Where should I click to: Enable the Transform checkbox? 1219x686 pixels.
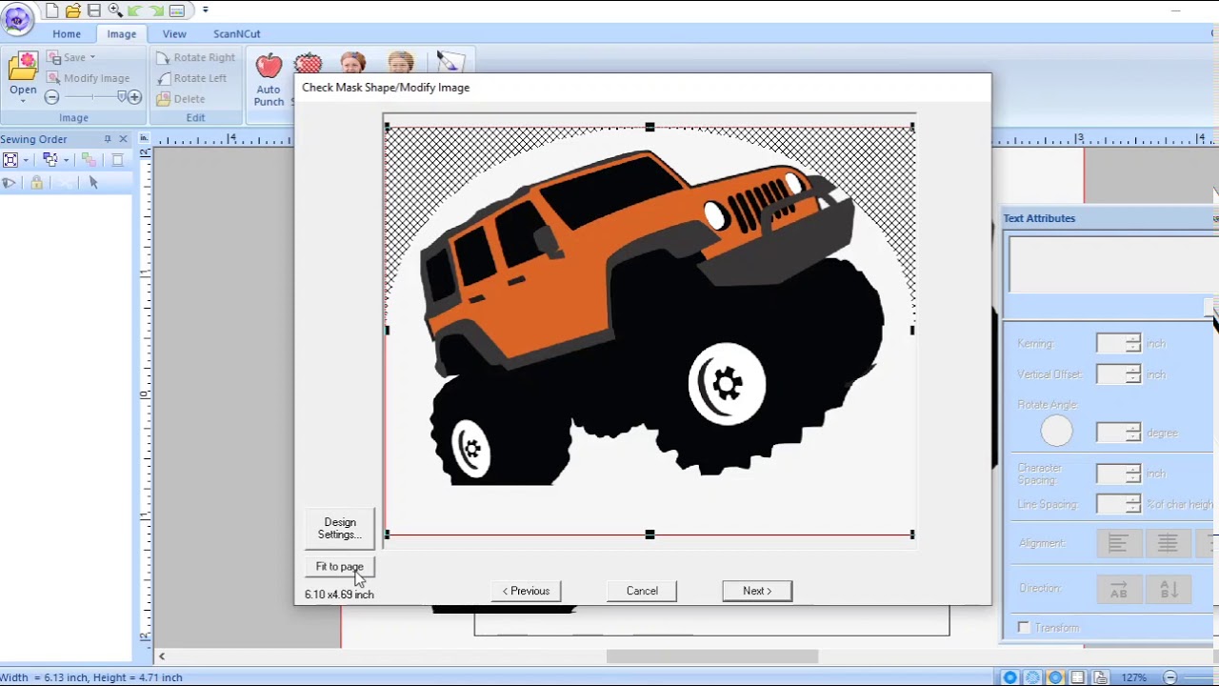pos(1024,628)
